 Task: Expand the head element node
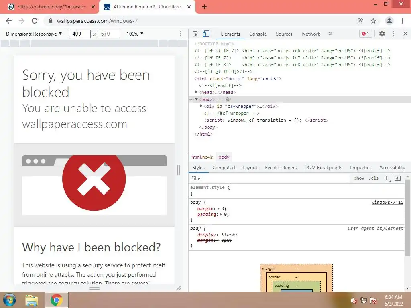point(196,92)
